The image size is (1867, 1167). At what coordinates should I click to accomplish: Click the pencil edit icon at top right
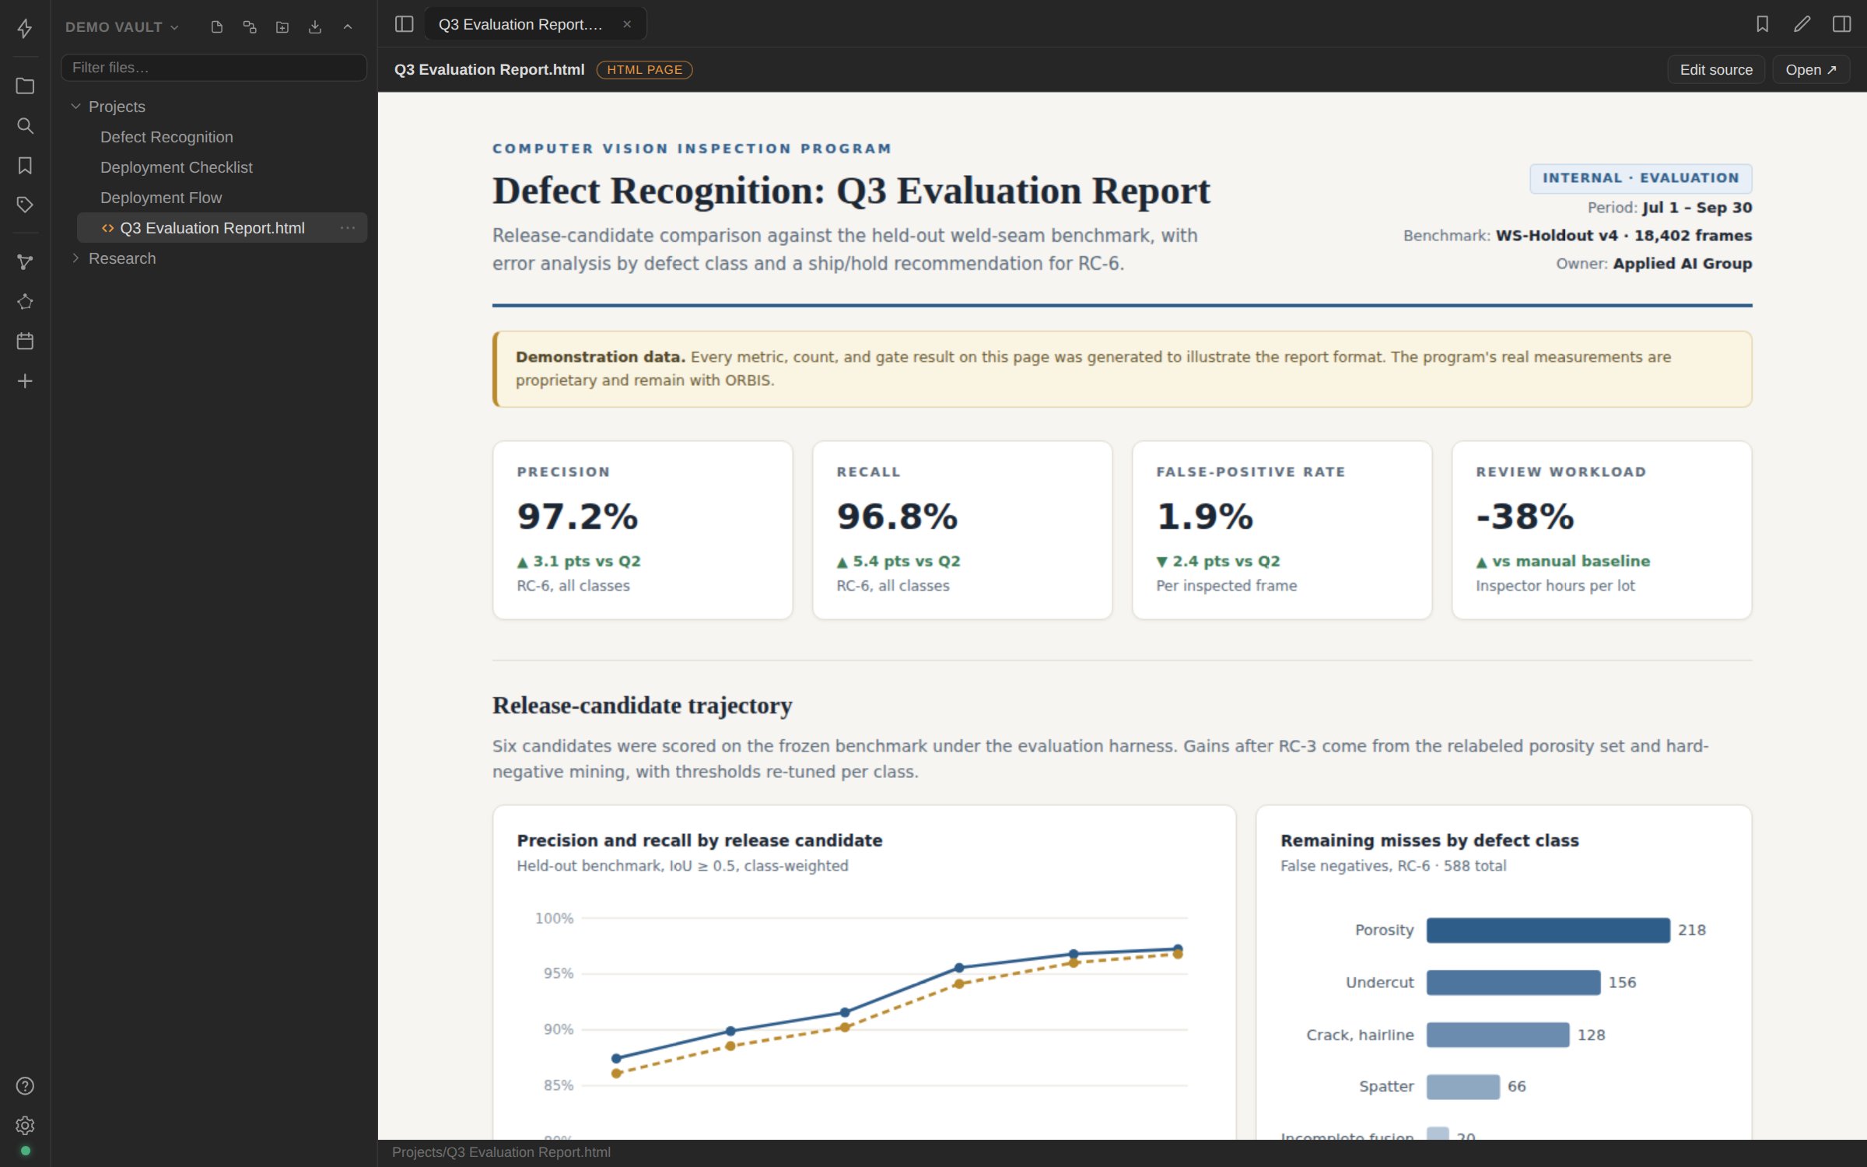coord(1802,24)
